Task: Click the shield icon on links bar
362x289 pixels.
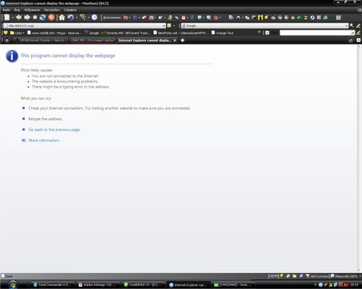Action: tap(5, 33)
